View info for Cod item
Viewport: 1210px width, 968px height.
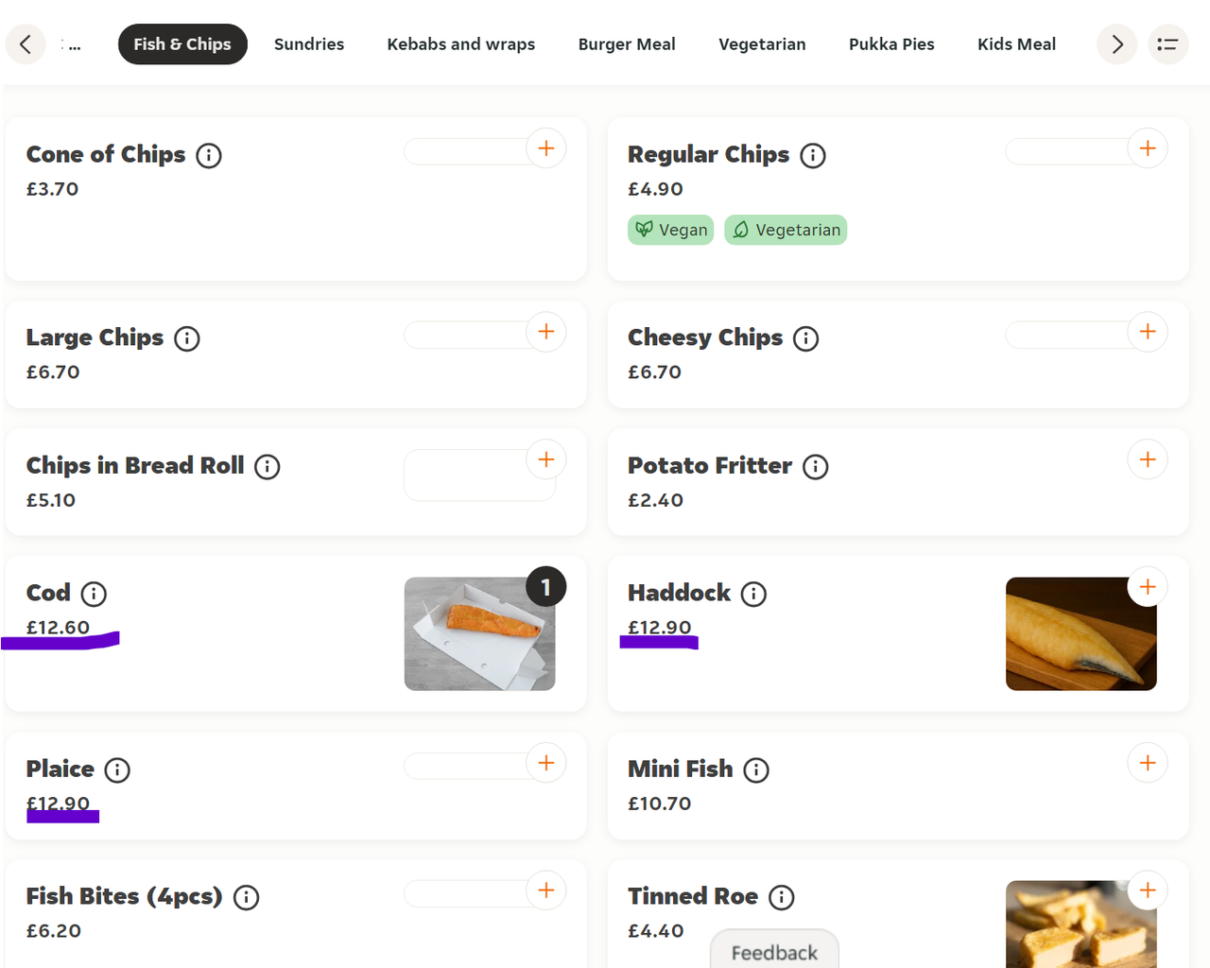(x=94, y=594)
